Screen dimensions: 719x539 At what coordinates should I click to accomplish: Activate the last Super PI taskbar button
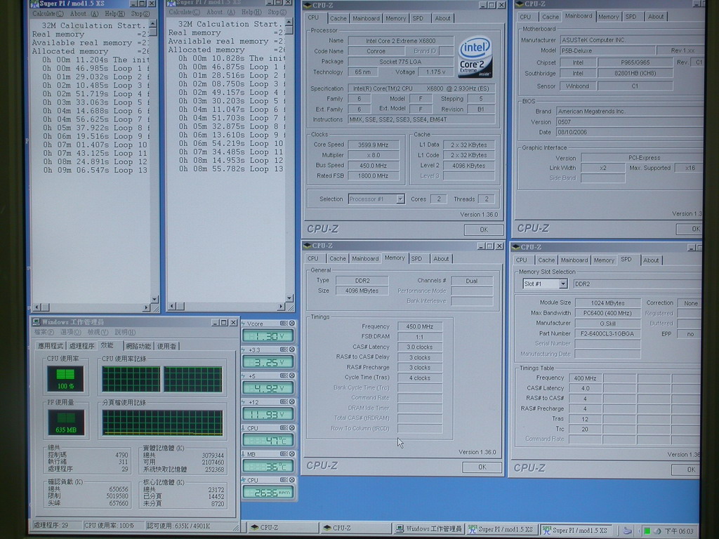coord(576,531)
